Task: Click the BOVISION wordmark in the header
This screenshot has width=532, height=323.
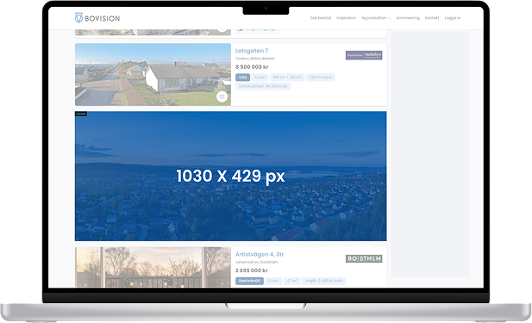Action: [102, 18]
